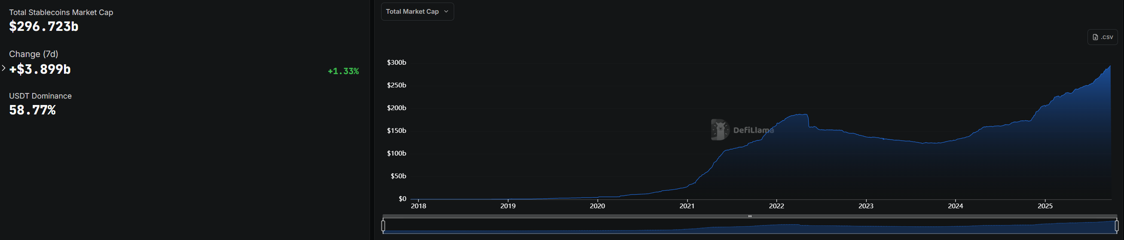Click right handle of the chart range slider
This screenshot has width=1124, height=240.
click(1116, 225)
